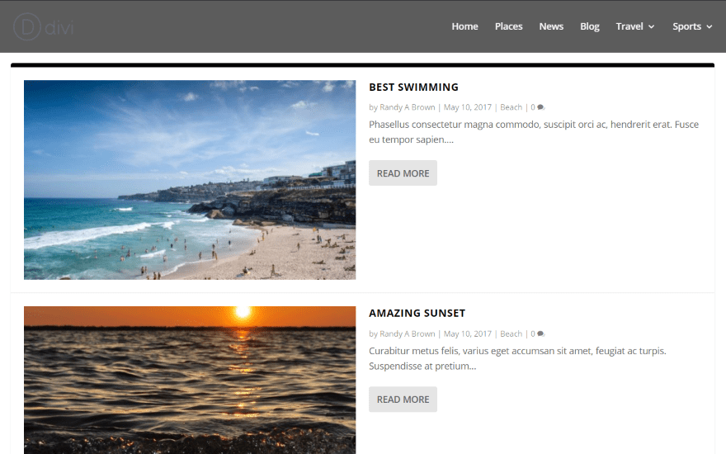Expand the Travel dropdown chevron

(x=651, y=27)
